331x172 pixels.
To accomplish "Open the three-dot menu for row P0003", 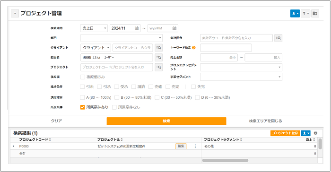I will [x=195, y=146].
